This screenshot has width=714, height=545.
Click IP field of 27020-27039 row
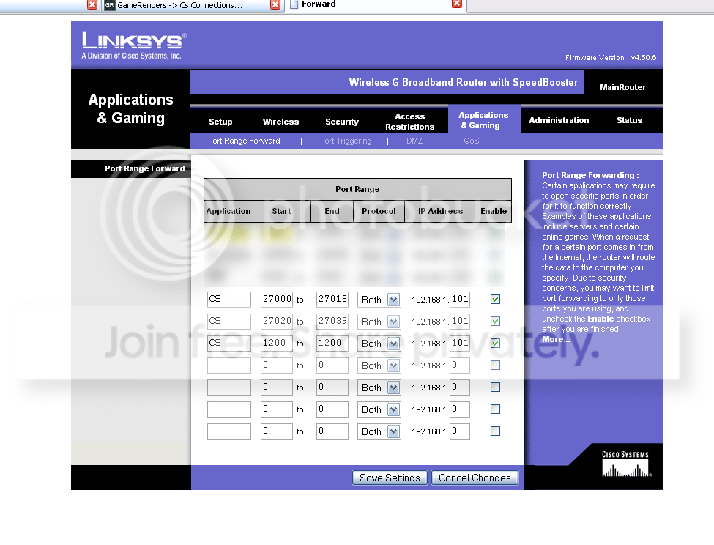pos(460,321)
